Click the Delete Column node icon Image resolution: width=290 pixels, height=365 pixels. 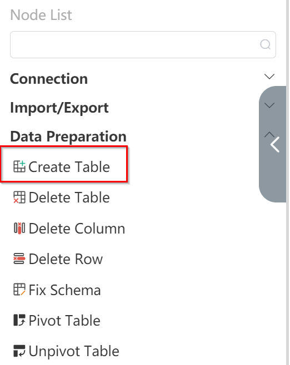pos(19,228)
